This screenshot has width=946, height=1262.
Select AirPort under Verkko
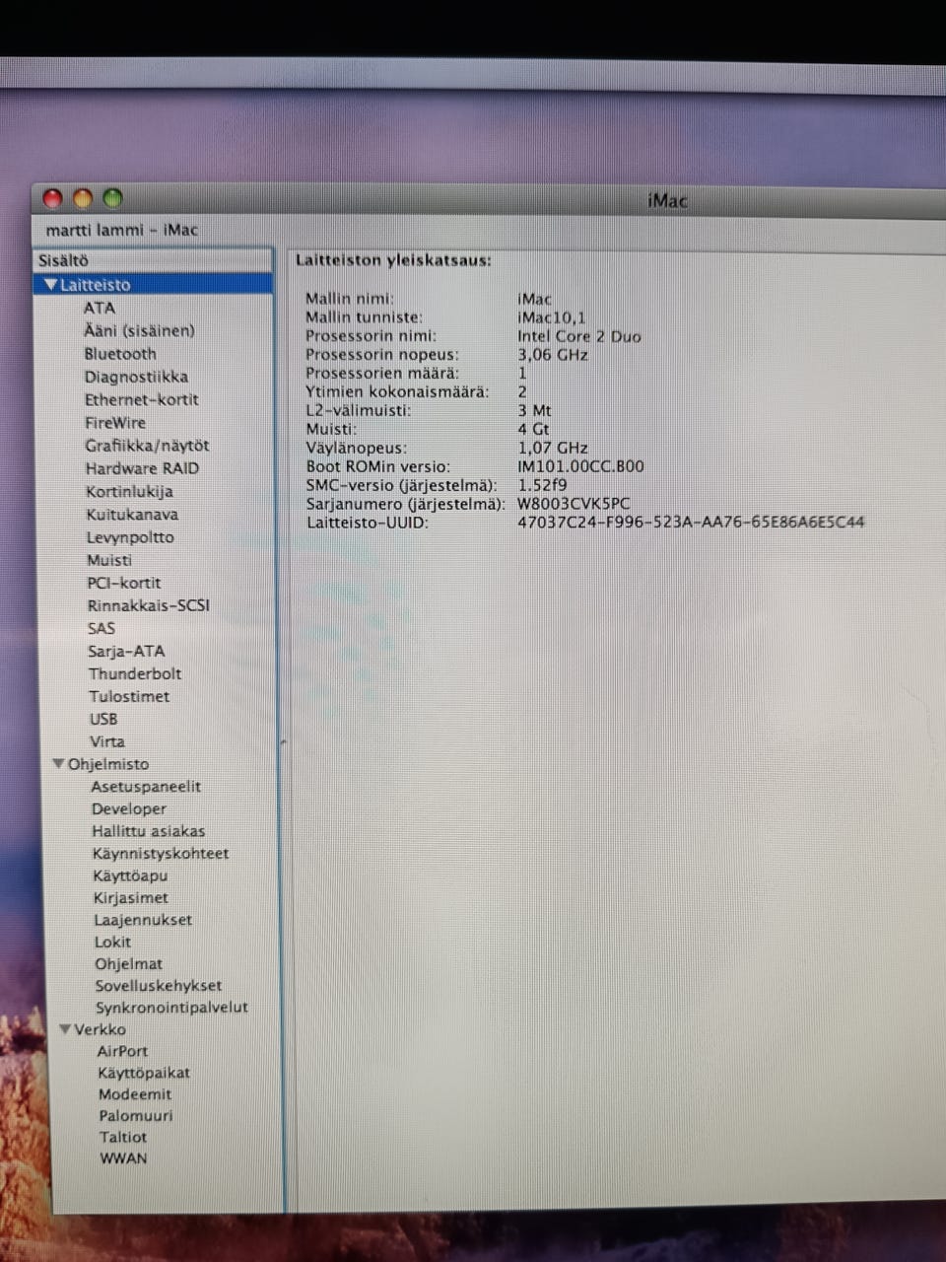(122, 1051)
